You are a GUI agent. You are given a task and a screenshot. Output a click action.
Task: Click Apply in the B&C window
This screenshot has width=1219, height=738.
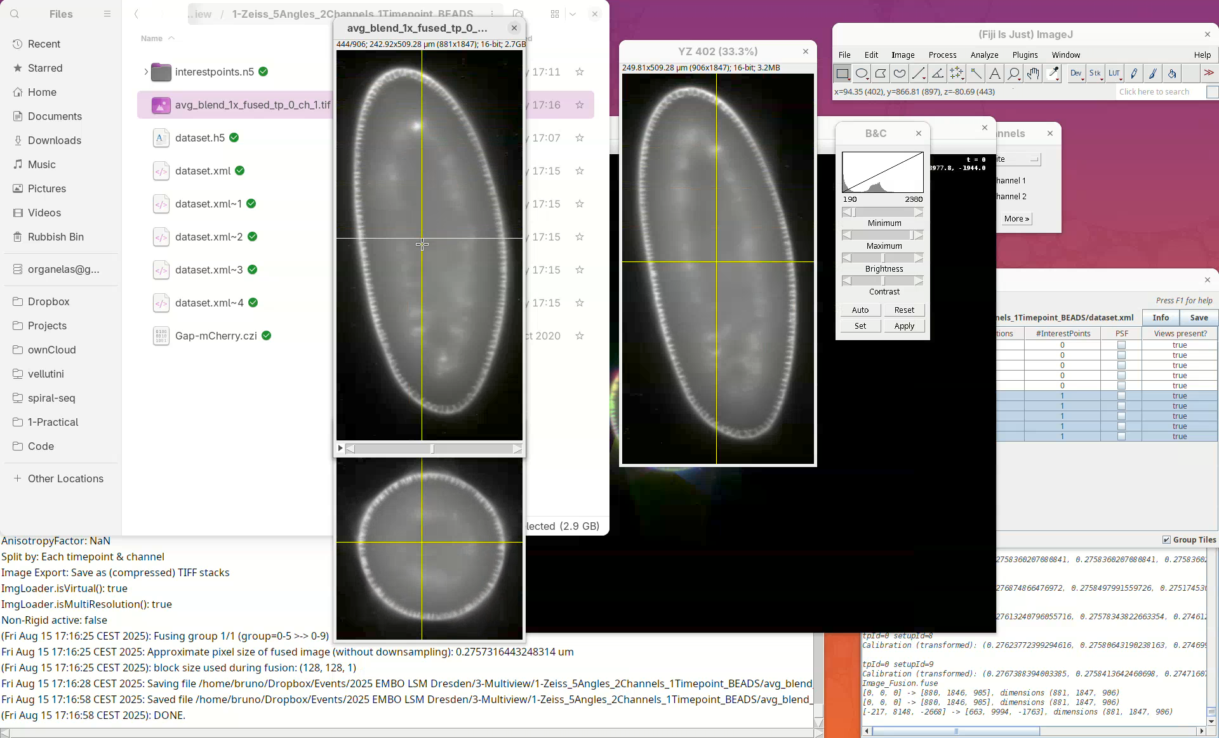[x=904, y=326]
